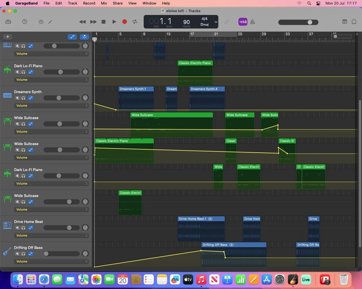Open the LCD display mode dropdown arrow

[216, 22]
